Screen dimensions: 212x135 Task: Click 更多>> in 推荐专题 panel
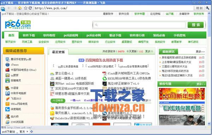coord(201,84)
